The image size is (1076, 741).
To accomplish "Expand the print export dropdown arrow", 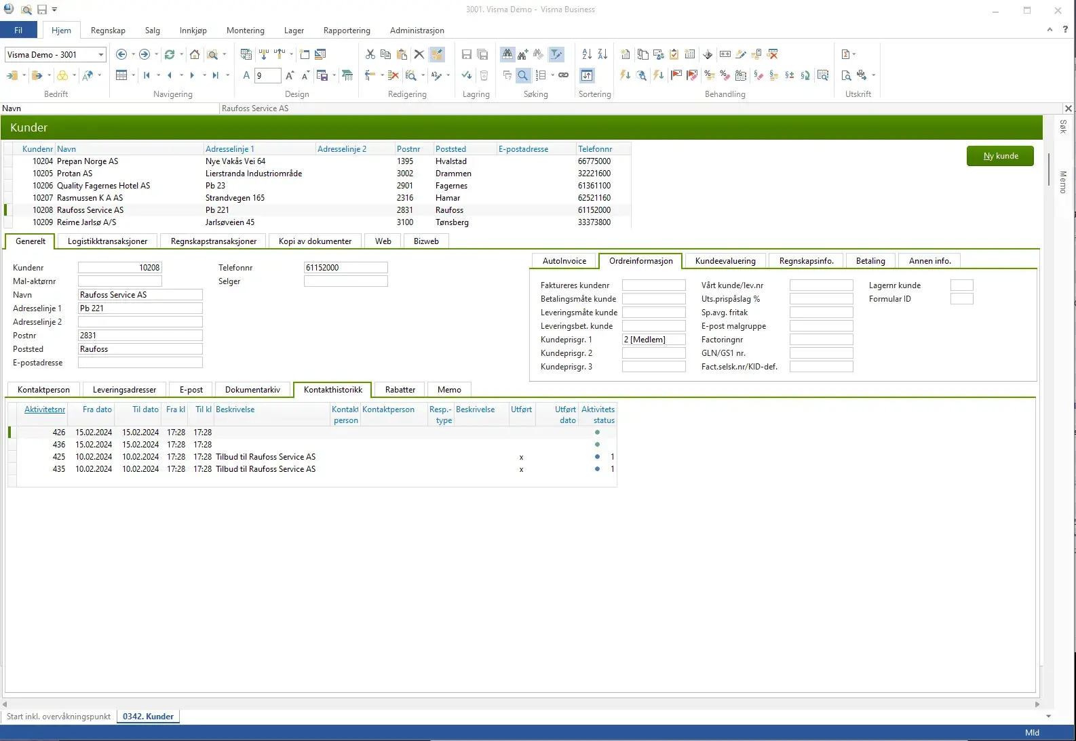I will point(873,75).
